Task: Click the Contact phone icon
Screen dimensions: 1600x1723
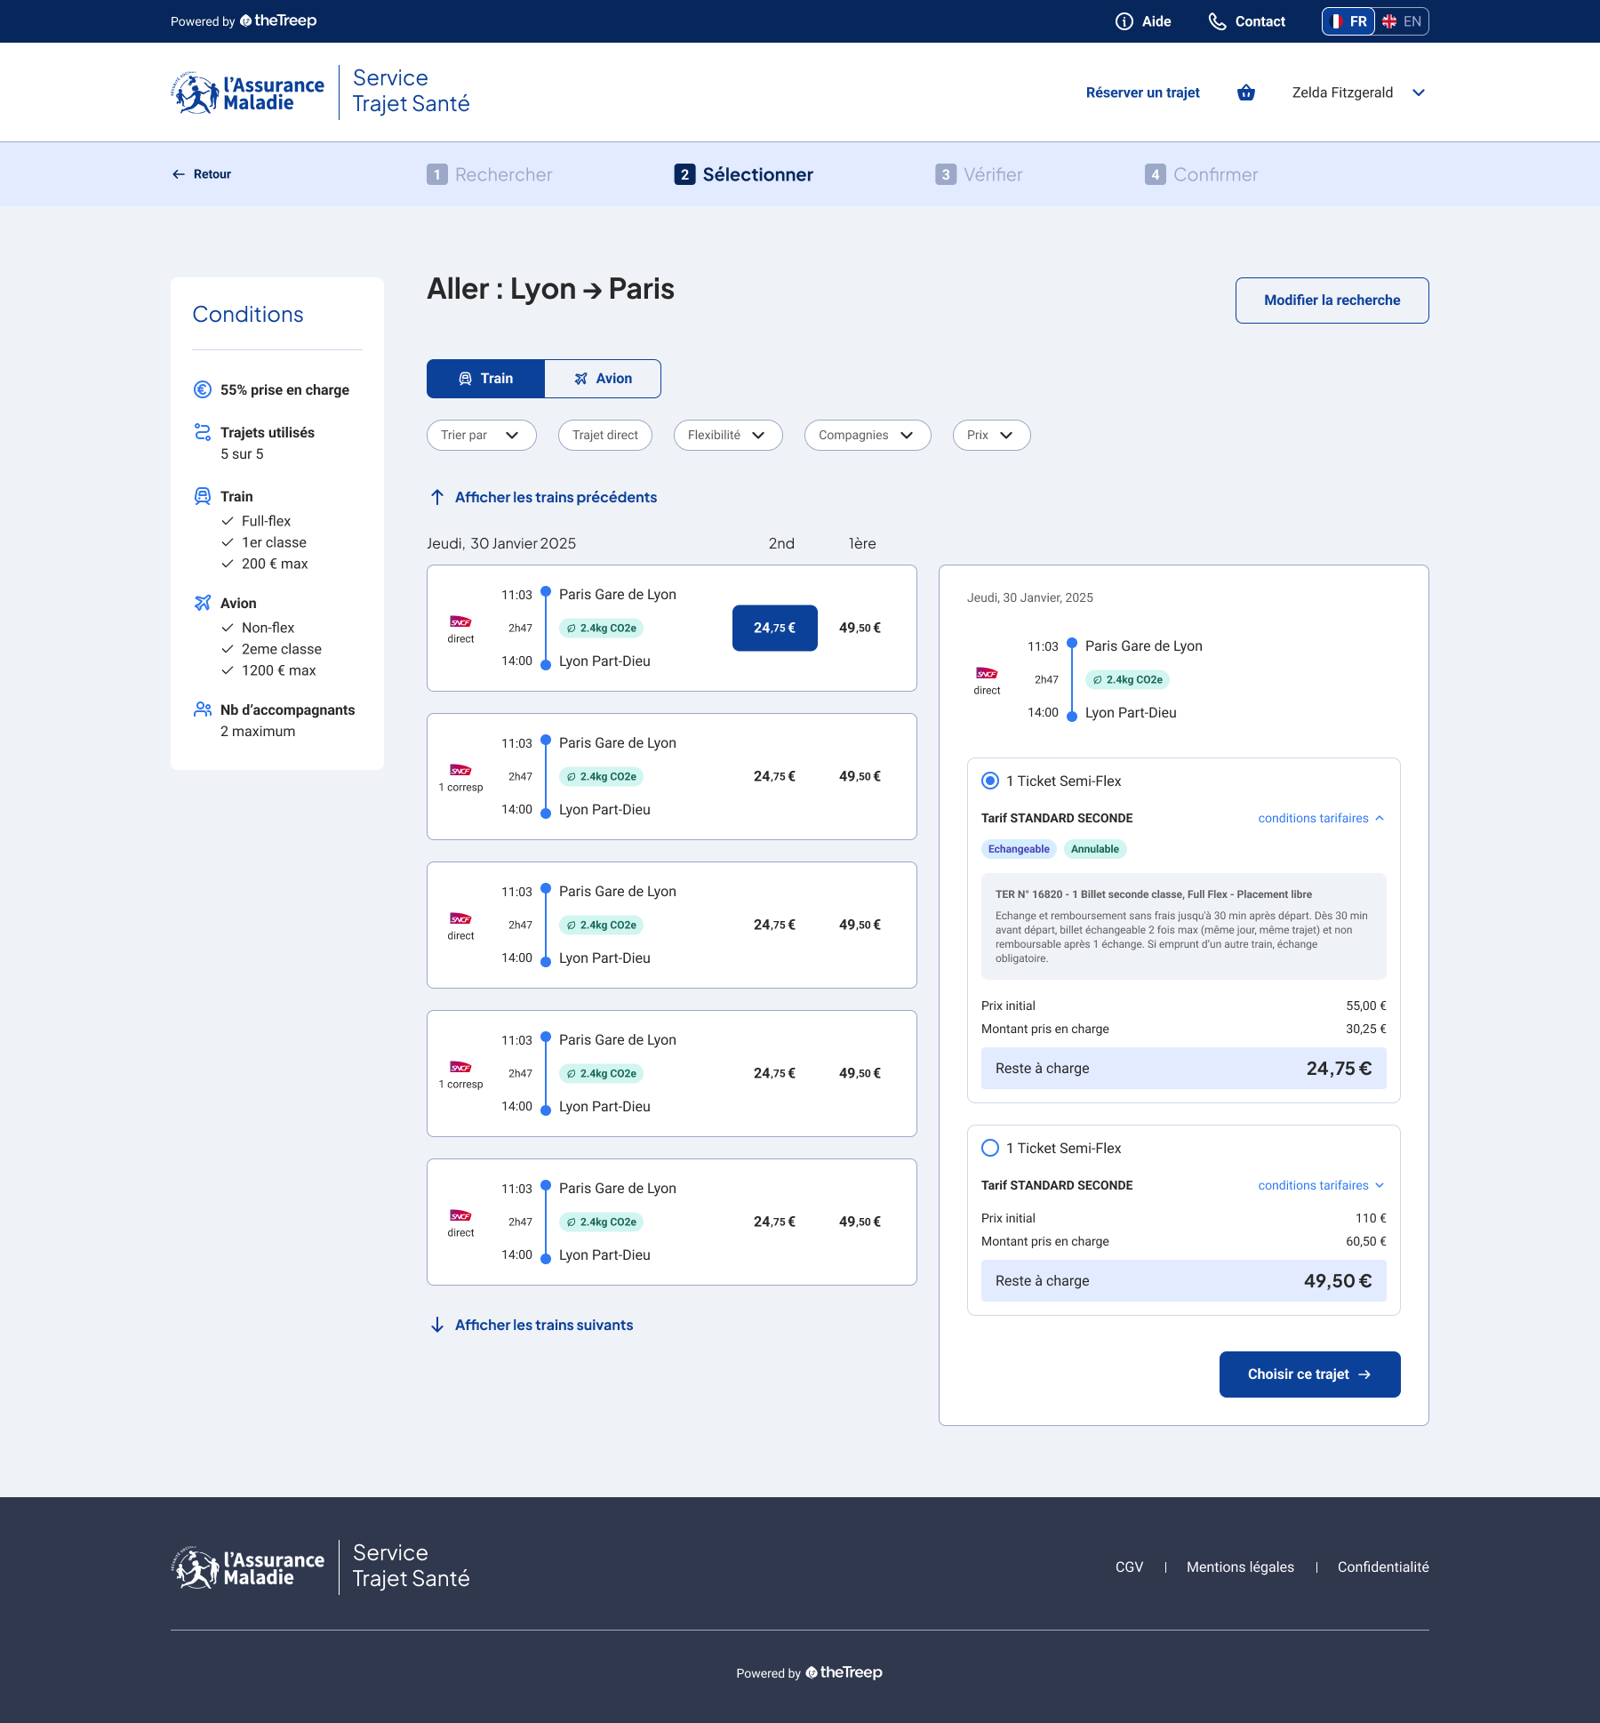Action: [1217, 21]
